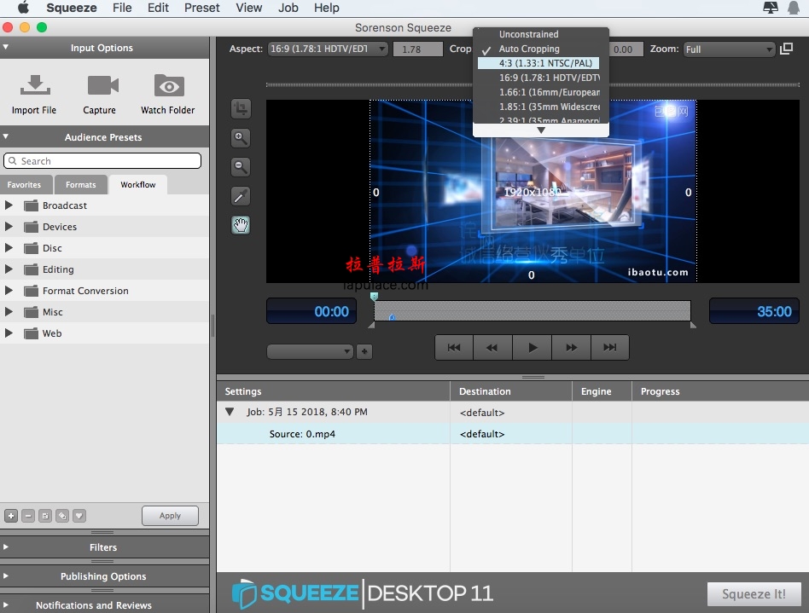This screenshot has height=613, width=809.
Task: Remove preset with the minus icon
Action: 28,516
